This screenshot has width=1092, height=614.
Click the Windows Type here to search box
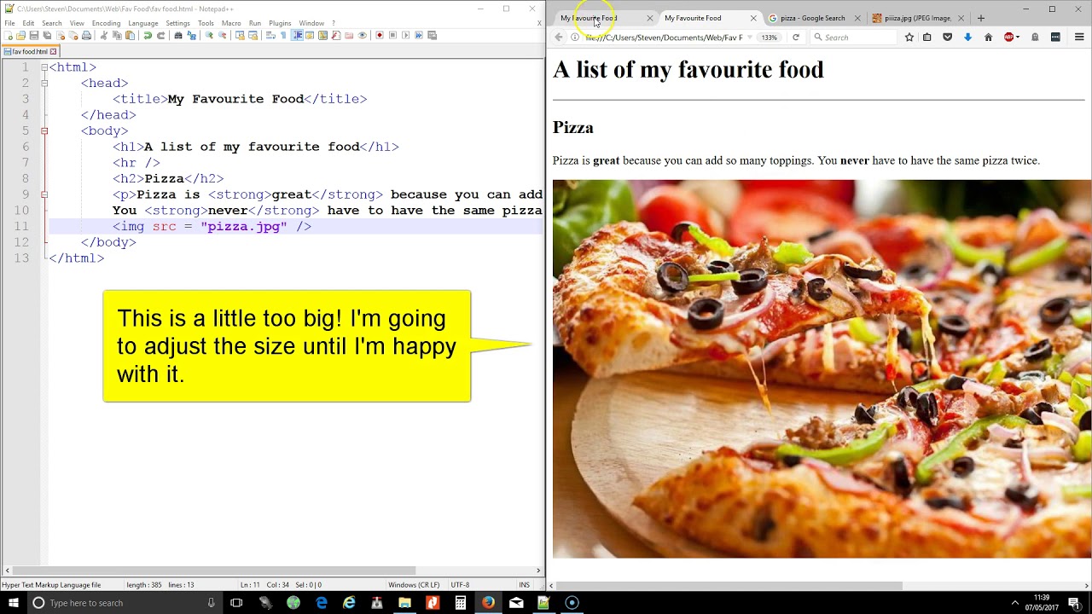(x=124, y=603)
